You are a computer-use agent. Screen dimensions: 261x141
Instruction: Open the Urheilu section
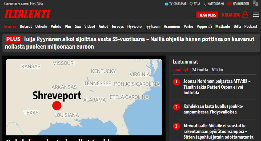point(41,26)
